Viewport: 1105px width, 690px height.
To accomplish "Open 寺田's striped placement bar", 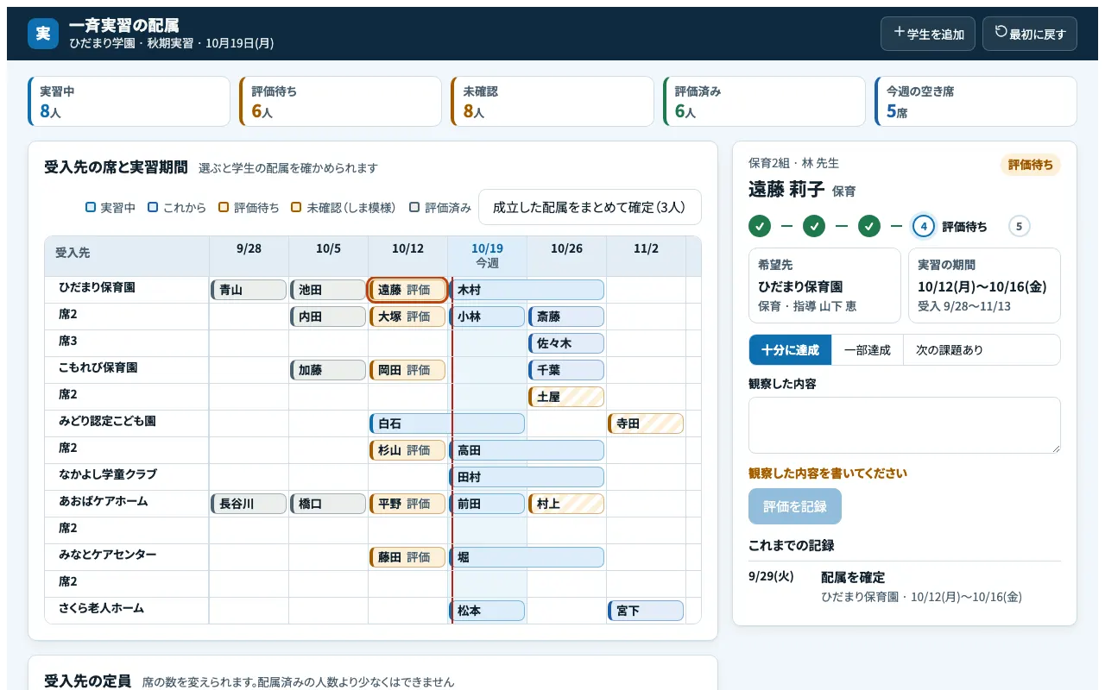I will [646, 423].
